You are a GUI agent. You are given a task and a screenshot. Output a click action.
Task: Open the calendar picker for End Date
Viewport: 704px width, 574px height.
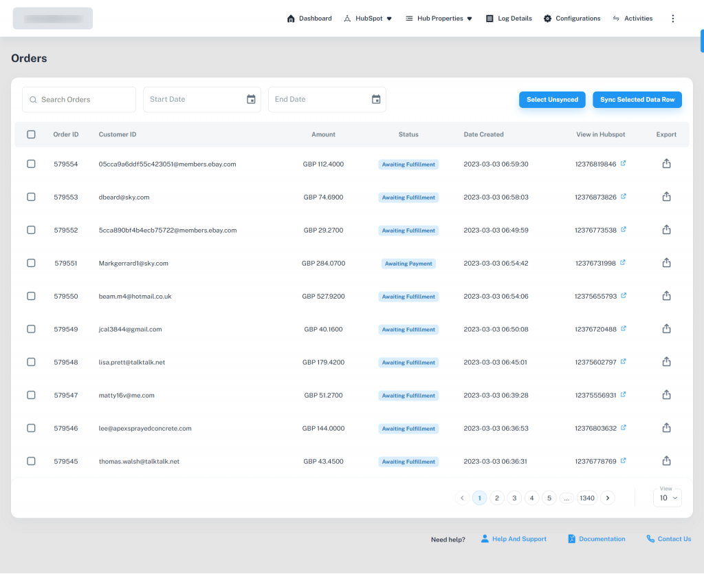[x=376, y=99]
